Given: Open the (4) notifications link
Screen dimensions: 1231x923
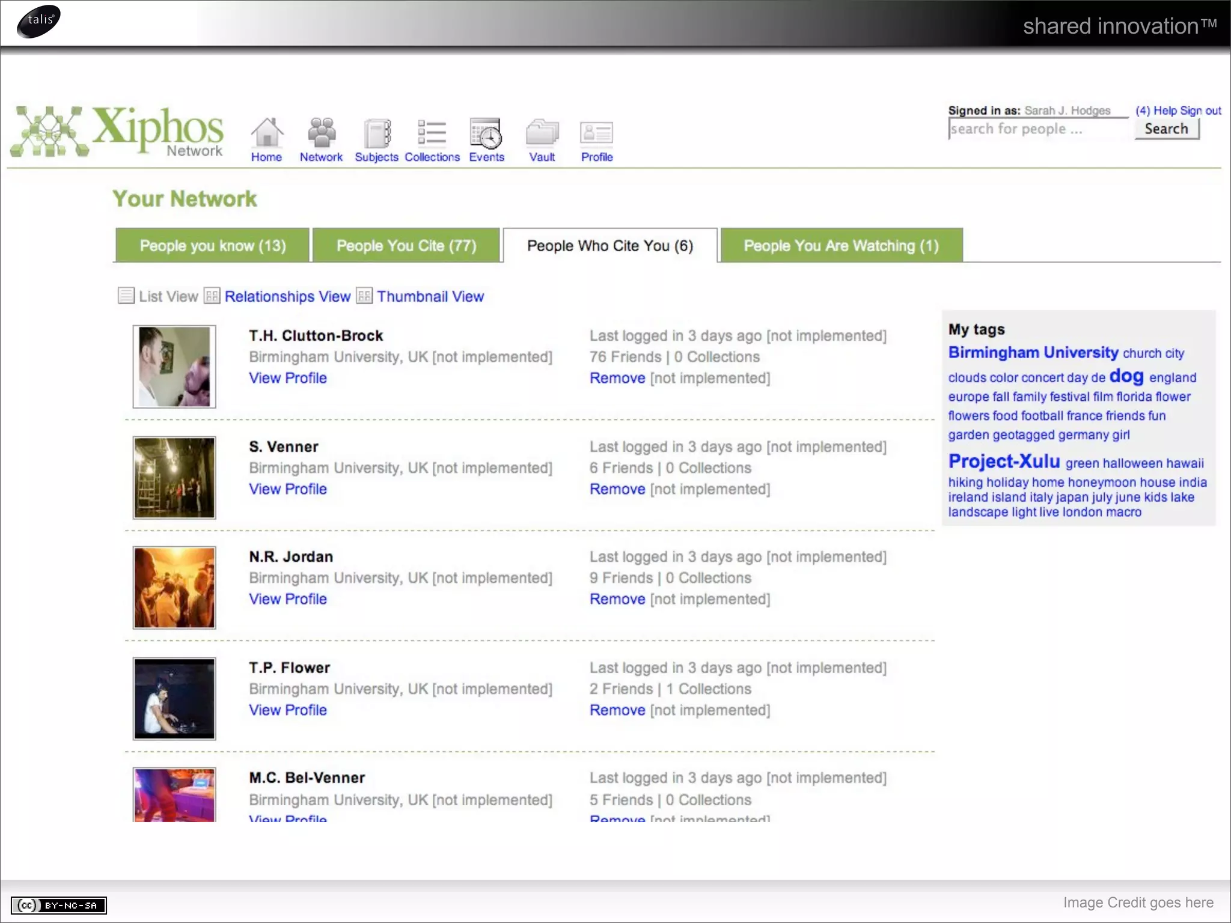Looking at the screenshot, I should tap(1143, 111).
